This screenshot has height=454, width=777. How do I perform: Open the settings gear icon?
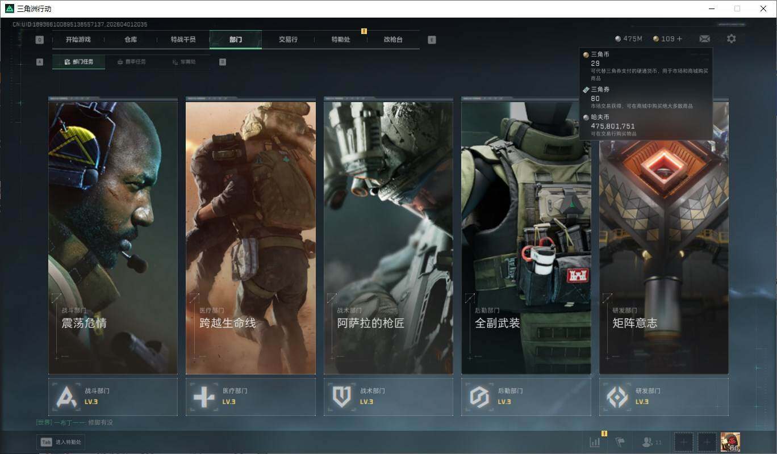coord(731,39)
